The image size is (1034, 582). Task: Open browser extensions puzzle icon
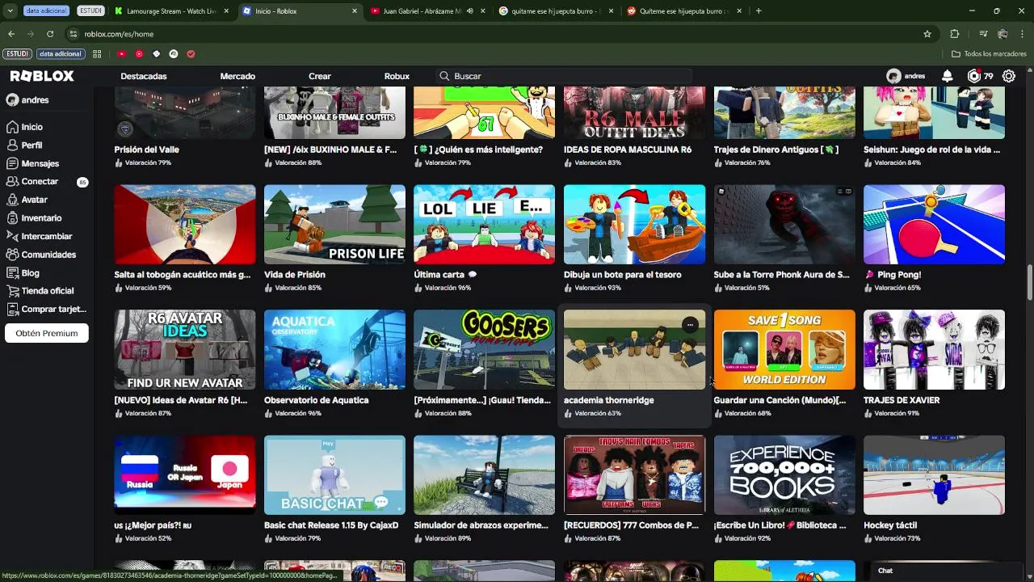[955, 34]
